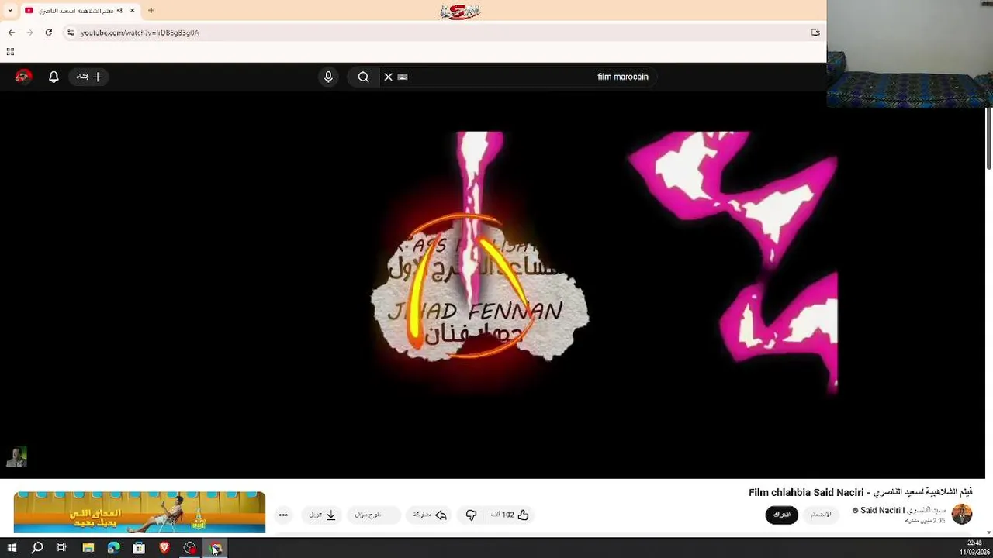
Task: Open File Explorer from the taskbar
Action: [88, 548]
